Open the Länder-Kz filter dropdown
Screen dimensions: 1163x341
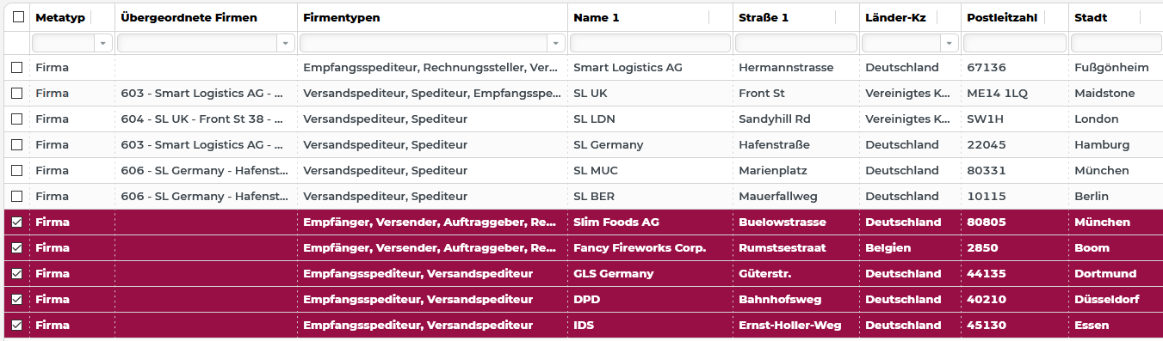[950, 43]
